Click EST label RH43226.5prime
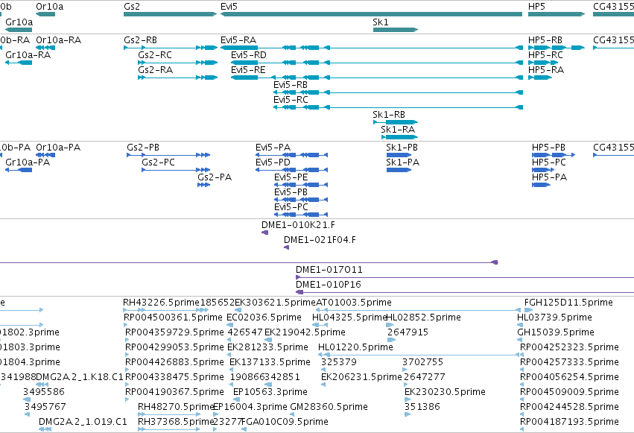634x433 pixels. (162, 303)
